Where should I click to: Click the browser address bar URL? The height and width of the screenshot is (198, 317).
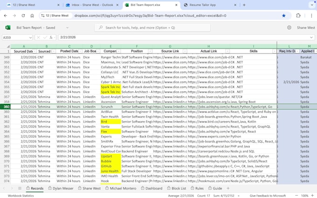150,15
